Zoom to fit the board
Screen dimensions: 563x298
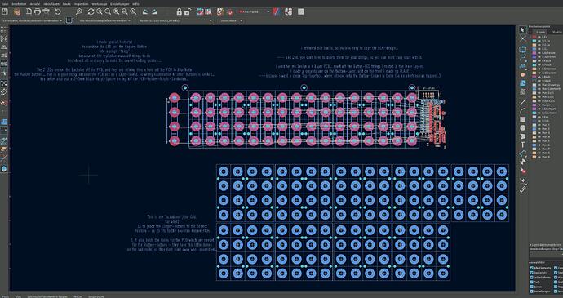[x=117, y=12]
